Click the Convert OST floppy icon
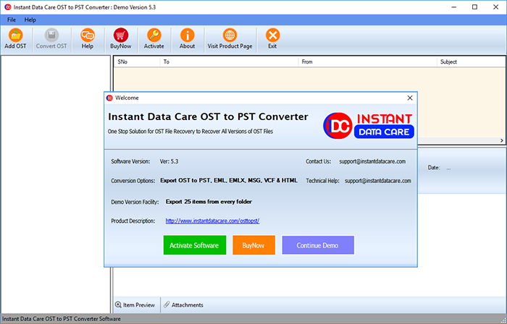 (51, 35)
